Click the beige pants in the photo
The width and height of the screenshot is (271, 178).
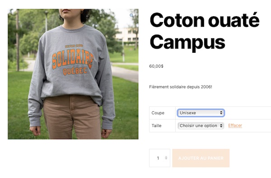(x=72, y=117)
